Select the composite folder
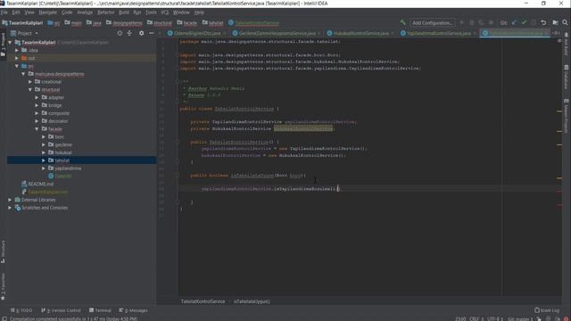Viewport: 571px width, 321px height. coord(58,113)
